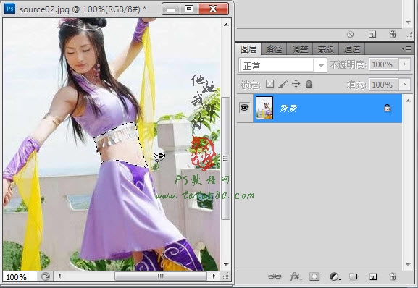Viewport: 418px width, 288px height.
Task: Create a new layer
Action: click(373, 277)
